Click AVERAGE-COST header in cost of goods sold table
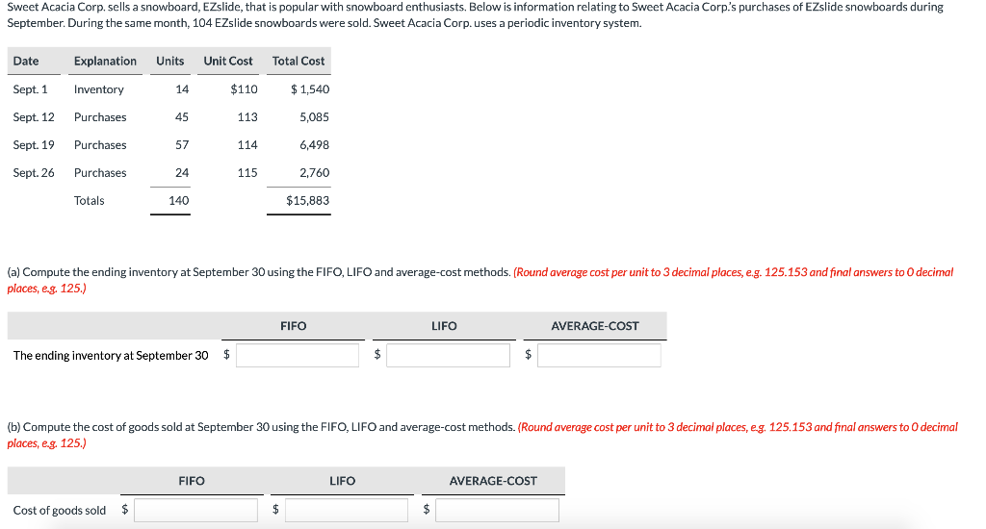This screenshot has width=986, height=529. pyautogui.click(x=493, y=481)
